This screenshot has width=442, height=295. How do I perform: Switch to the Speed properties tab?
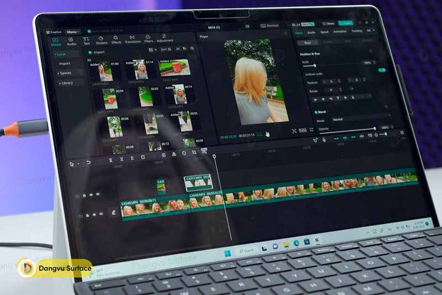(x=324, y=32)
